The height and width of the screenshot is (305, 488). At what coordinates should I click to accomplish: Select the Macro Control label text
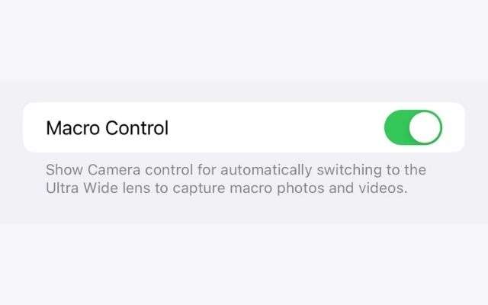tap(108, 128)
